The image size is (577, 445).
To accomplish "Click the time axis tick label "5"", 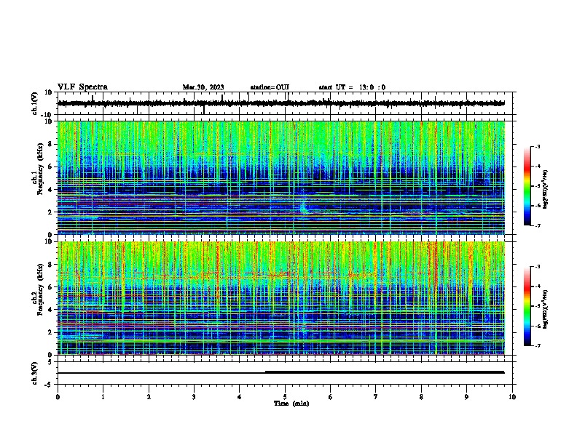I will point(285,397).
